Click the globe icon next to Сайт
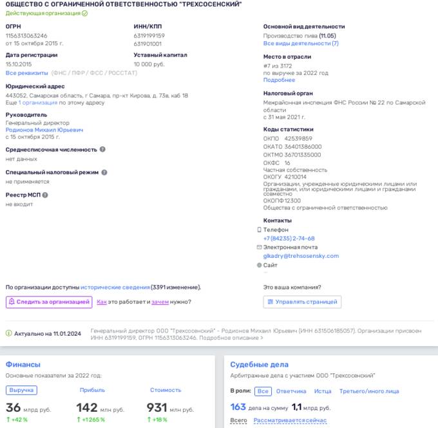The image size is (438, 428). pos(260,265)
